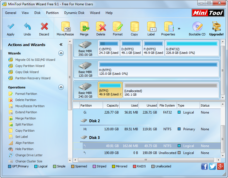Select the 190.09 GB Unallocated table row
This screenshot has width=228, height=178.
point(147,153)
